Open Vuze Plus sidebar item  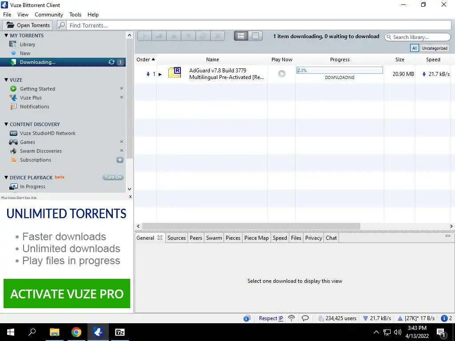point(31,98)
